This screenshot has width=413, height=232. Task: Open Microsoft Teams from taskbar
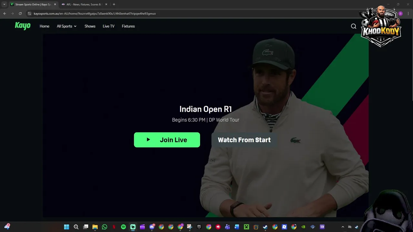point(227,227)
